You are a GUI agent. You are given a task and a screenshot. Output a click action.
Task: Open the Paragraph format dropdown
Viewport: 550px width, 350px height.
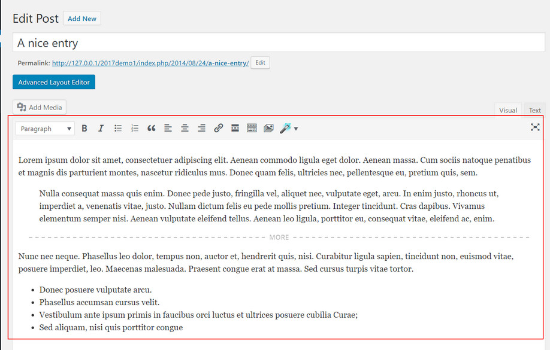pyautogui.click(x=45, y=129)
